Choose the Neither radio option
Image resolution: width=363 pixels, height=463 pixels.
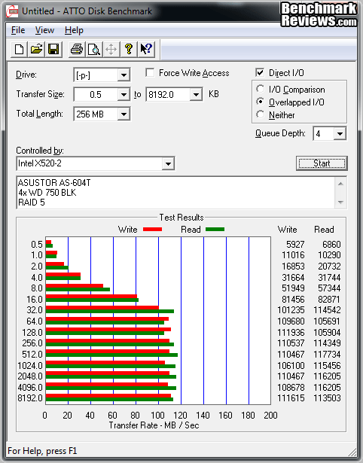coord(261,114)
